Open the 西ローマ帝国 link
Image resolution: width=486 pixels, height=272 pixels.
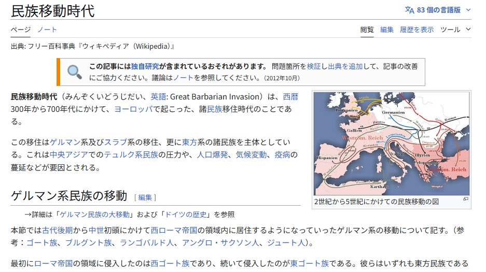click(x=174, y=230)
